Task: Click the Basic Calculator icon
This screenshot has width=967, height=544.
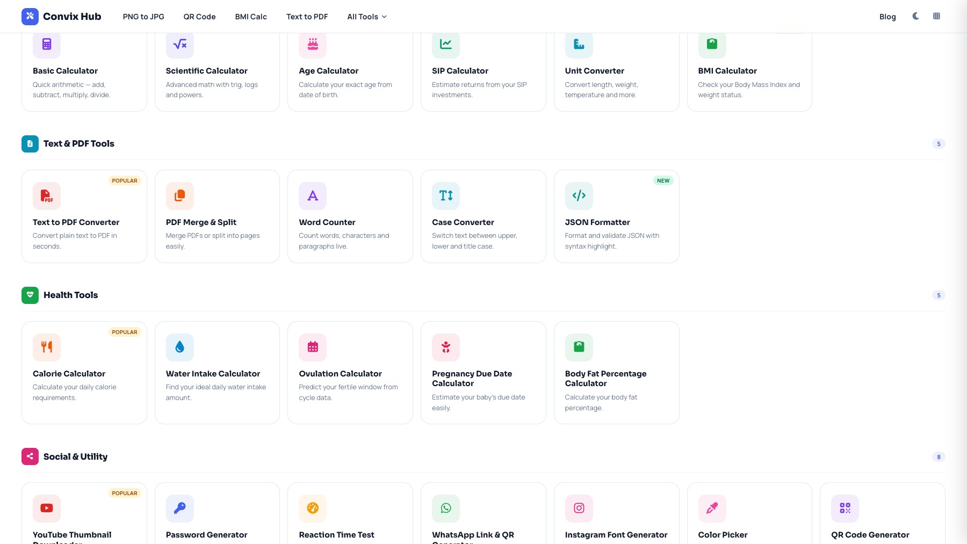Action: click(x=47, y=44)
